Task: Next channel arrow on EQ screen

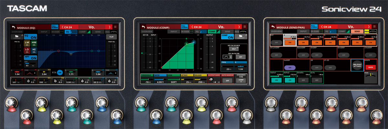Action: [110, 27]
